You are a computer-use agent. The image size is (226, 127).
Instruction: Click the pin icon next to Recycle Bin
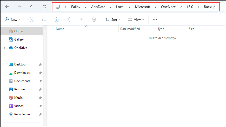pyautogui.click(x=40, y=114)
